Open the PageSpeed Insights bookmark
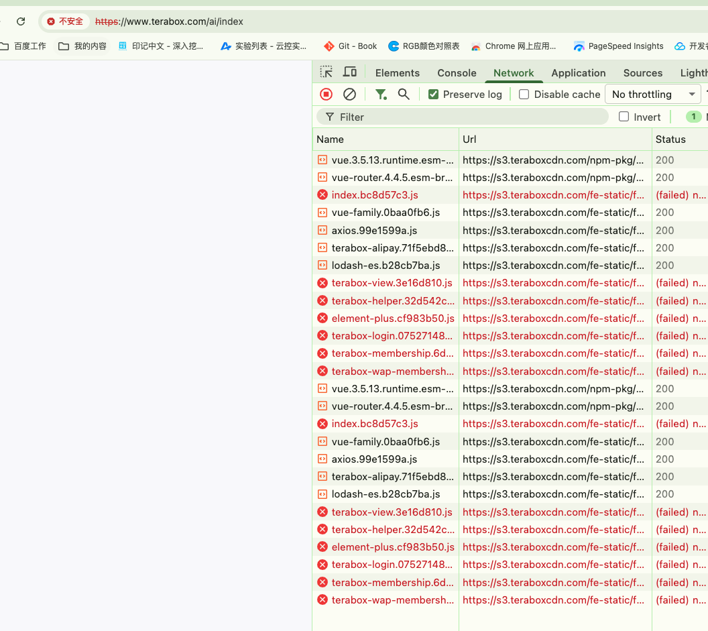The image size is (708, 631). click(x=619, y=46)
